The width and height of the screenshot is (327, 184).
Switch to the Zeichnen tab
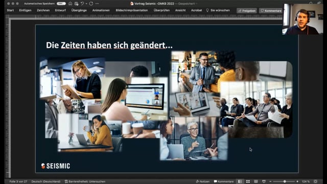tap(43, 10)
